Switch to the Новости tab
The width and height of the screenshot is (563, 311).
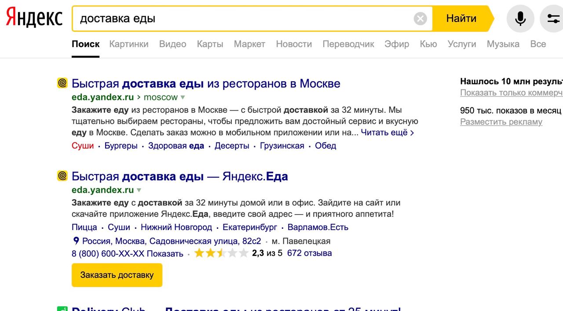click(294, 44)
